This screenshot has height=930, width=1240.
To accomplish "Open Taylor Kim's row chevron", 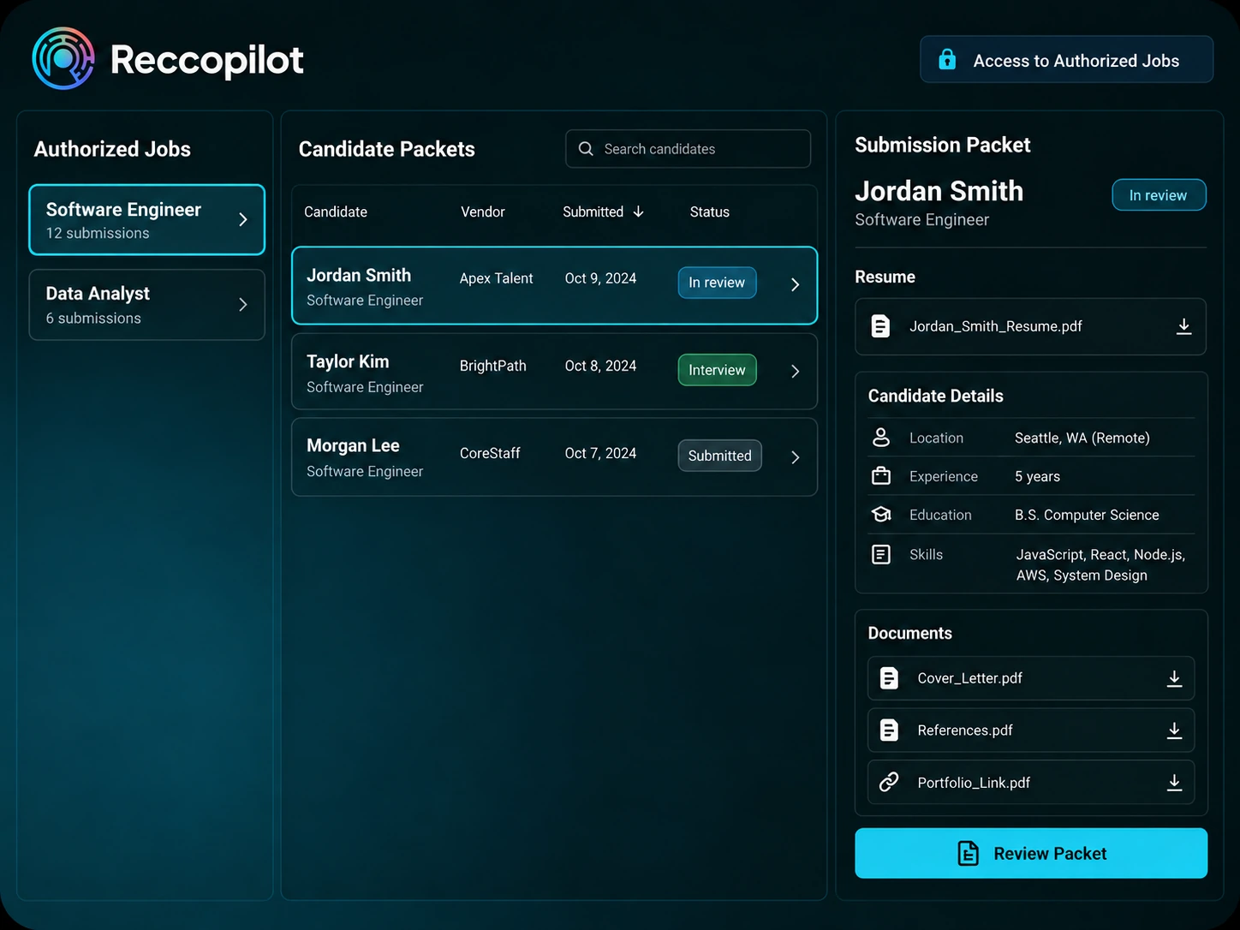I will pyautogui.click(x=795, y=372).
